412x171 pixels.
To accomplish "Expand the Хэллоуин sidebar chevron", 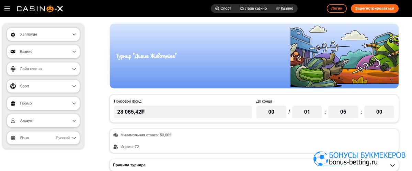I will coord(74,35).
